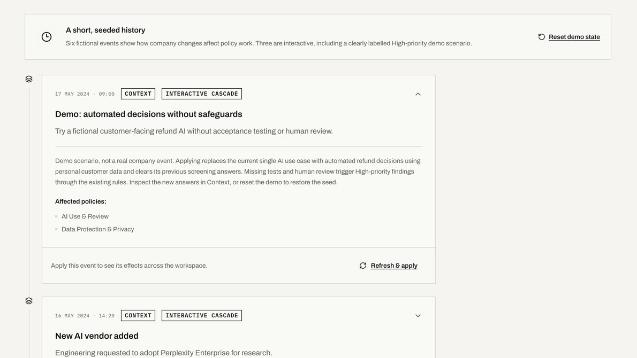Click the 16 May 2024 14:20 timestamp

point(85,316)
